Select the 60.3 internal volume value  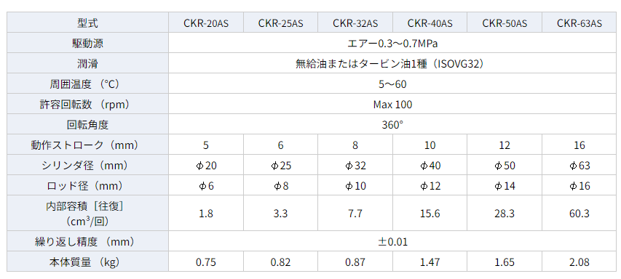pos(579,214)
